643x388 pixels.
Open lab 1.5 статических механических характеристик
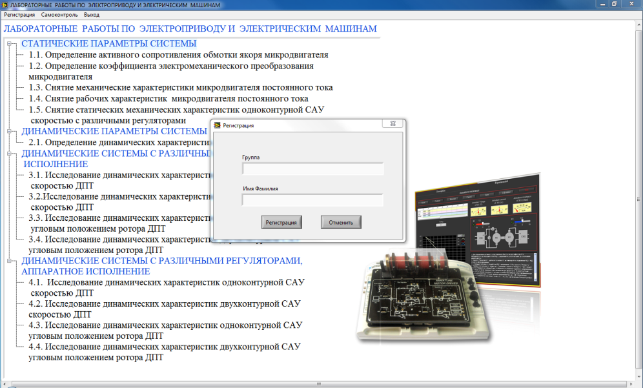click(x=176, y=116)
